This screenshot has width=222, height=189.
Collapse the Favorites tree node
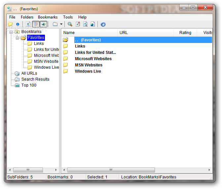coord(17,38)
